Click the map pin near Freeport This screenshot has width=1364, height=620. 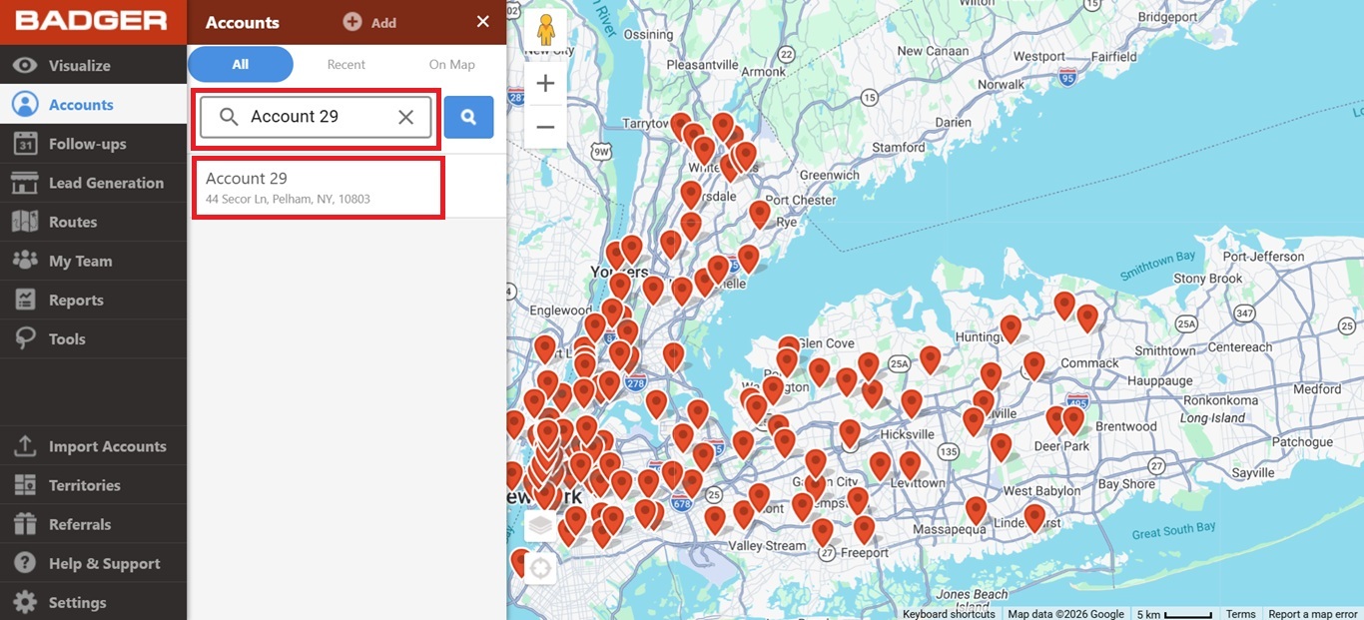(x=864, y=528)
